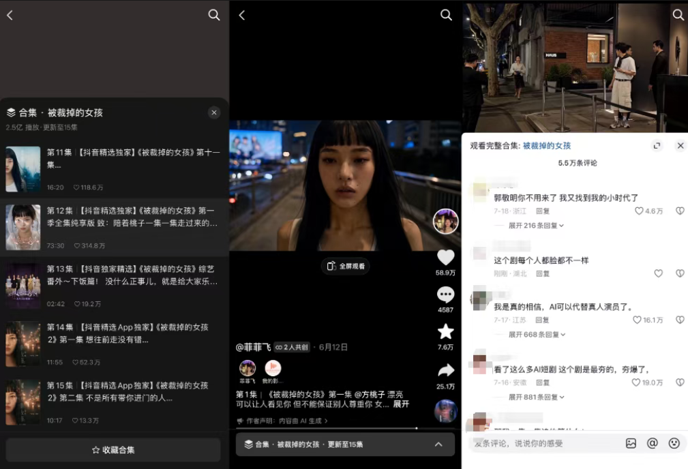Reply to 这个剧每个人 comment

tap(543, 274)
